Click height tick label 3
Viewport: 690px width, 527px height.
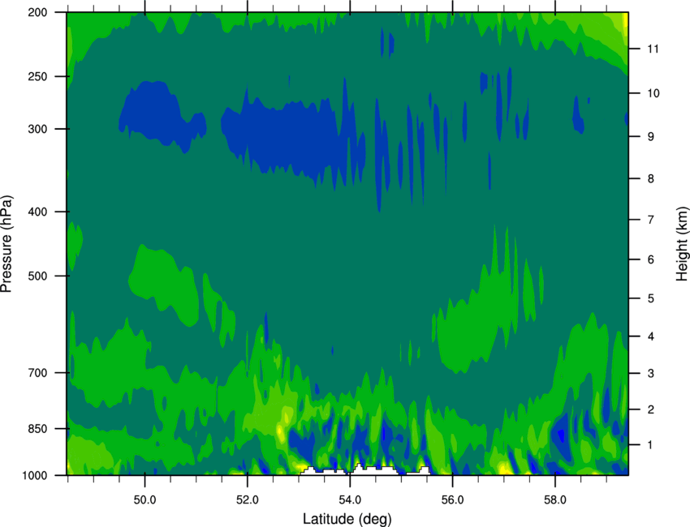tap(651, 374)
